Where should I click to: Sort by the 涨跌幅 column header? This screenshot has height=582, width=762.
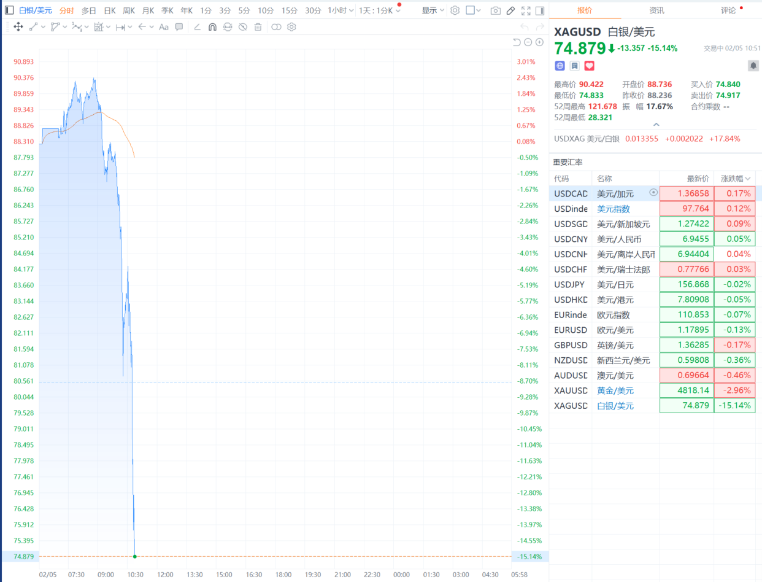pyautogui.click(x=735, y=178)
